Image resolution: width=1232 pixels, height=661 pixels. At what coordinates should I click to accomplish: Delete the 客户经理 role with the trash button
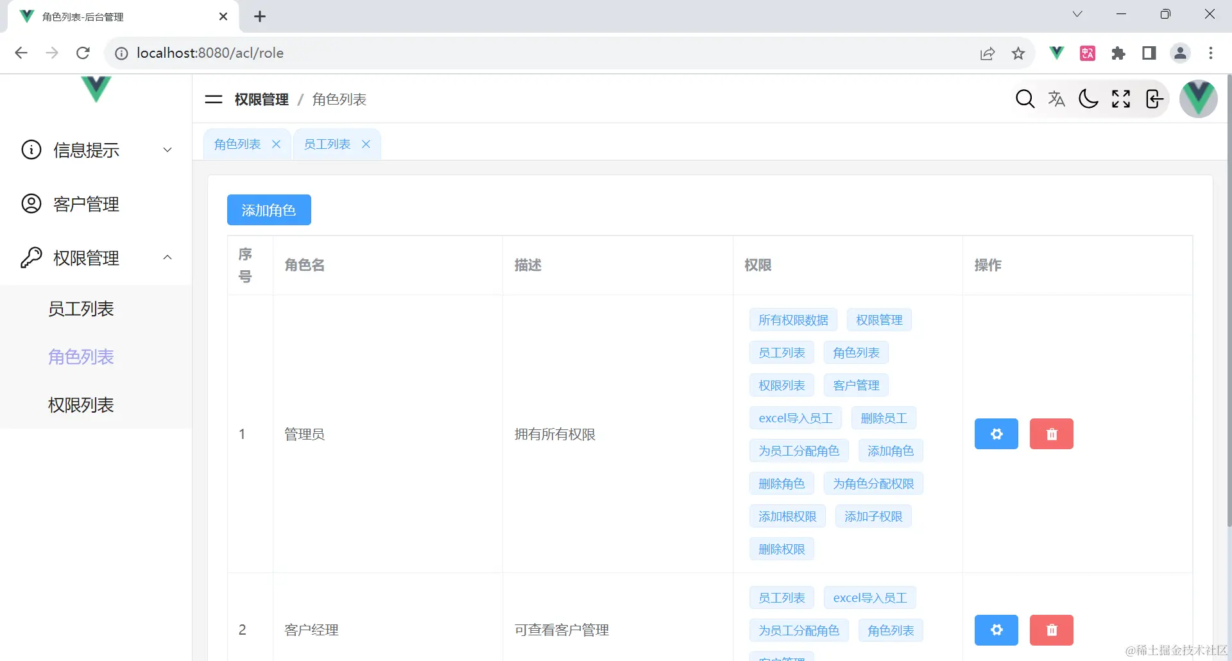pyautogui.click(x=1052, y=630)
